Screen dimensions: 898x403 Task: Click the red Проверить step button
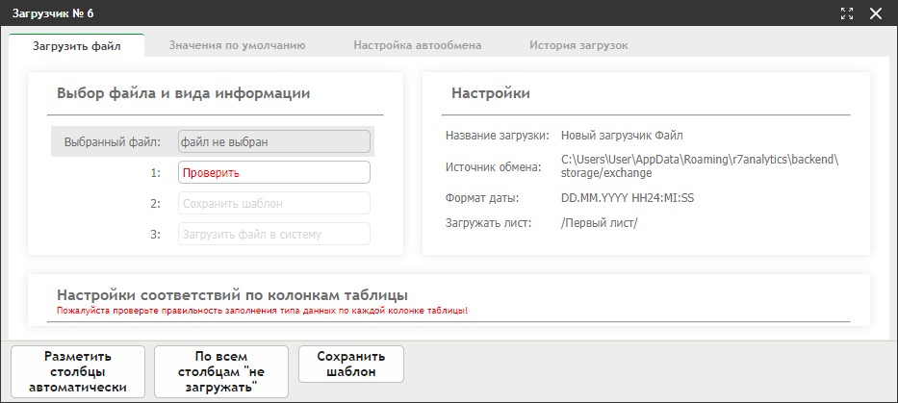tap(274, 172)
